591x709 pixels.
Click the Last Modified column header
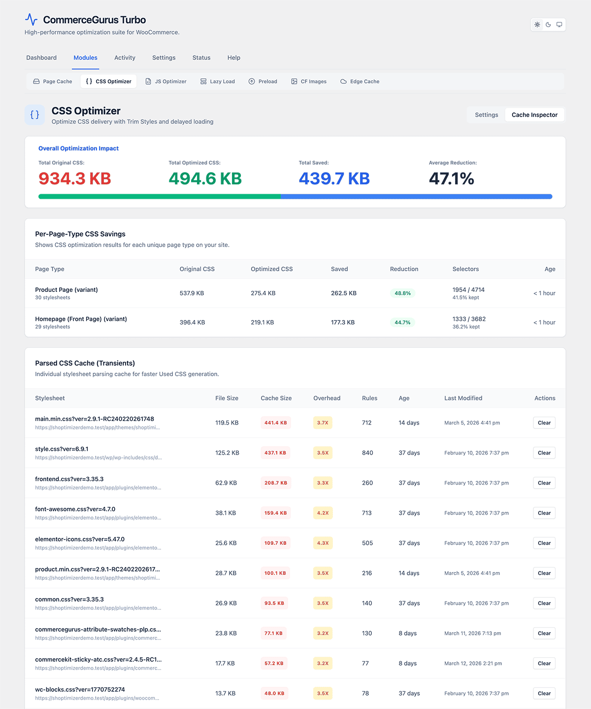tap(463, 398)
